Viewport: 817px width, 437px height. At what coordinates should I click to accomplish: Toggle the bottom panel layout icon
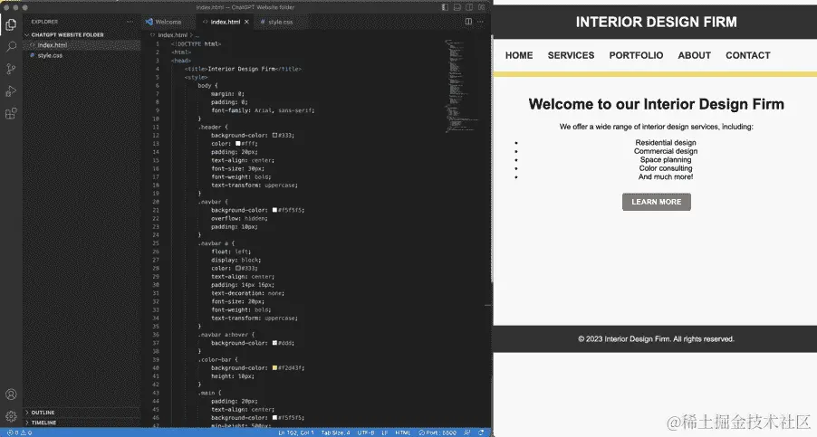[x=457, y=7]
